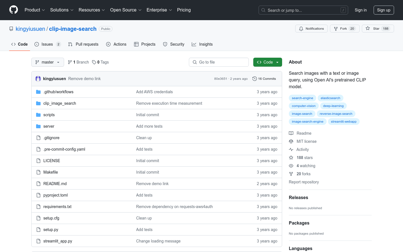Click the clip_image_search folder icon
403x252 pixels.
pyautogui.click(x=38, y=103)
